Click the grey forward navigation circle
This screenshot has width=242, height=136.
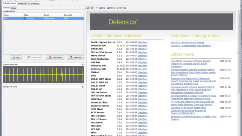(x=92, y=8)
